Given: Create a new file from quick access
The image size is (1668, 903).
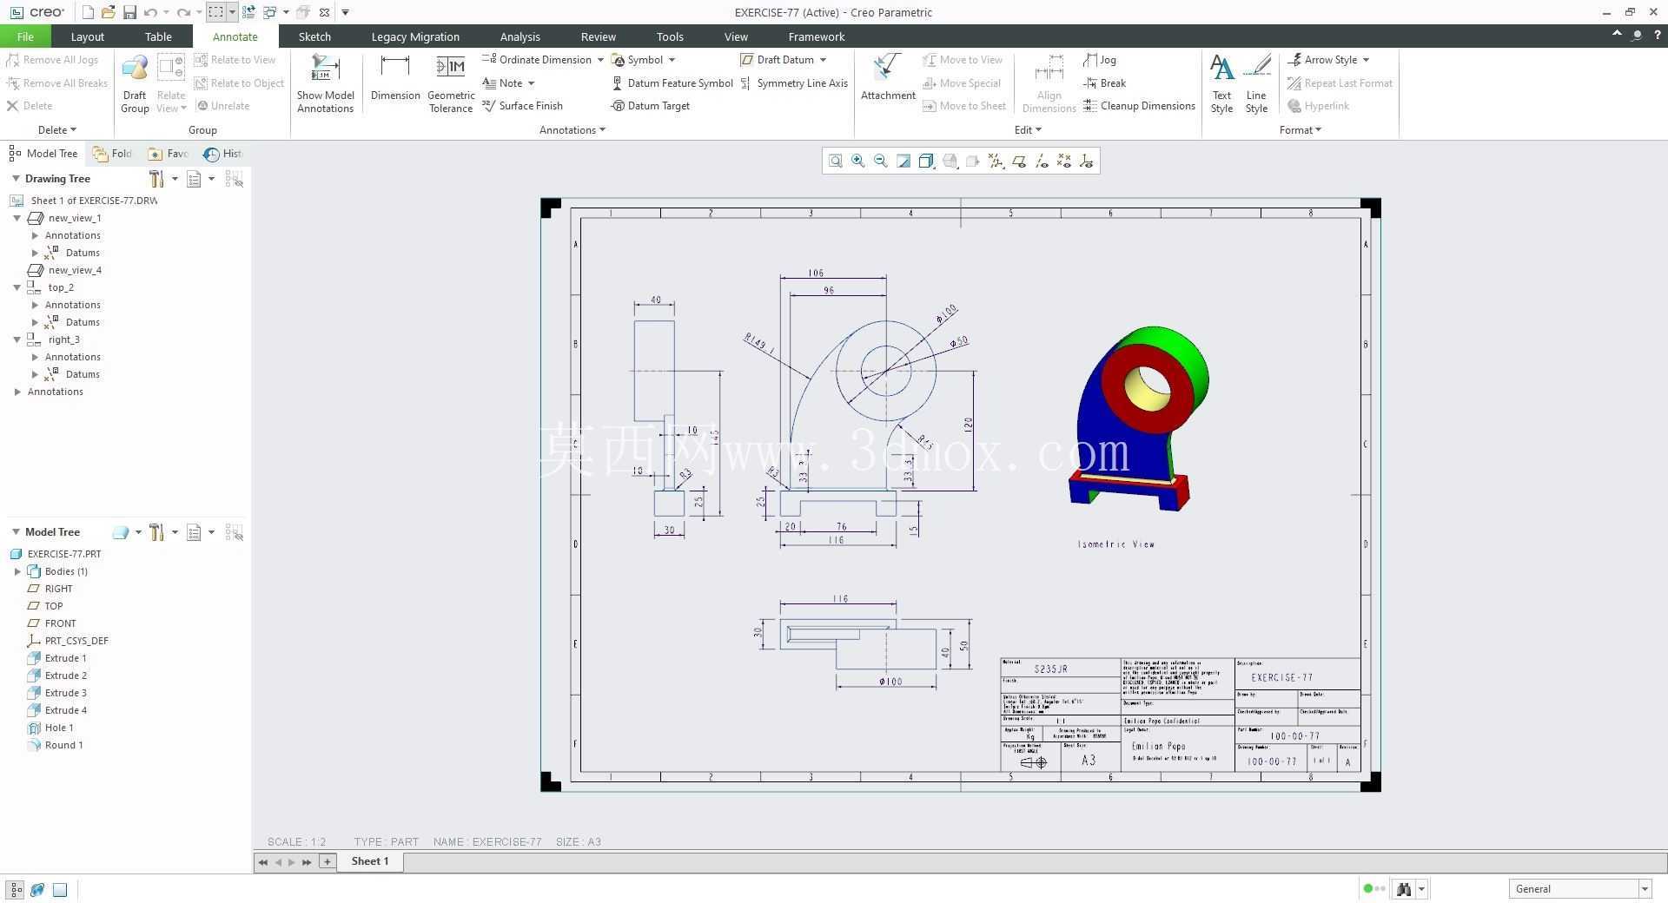Looking at the screenshot, I should (88, 12).
